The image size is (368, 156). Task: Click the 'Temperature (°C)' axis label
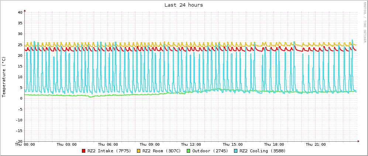tap(4, 77)
